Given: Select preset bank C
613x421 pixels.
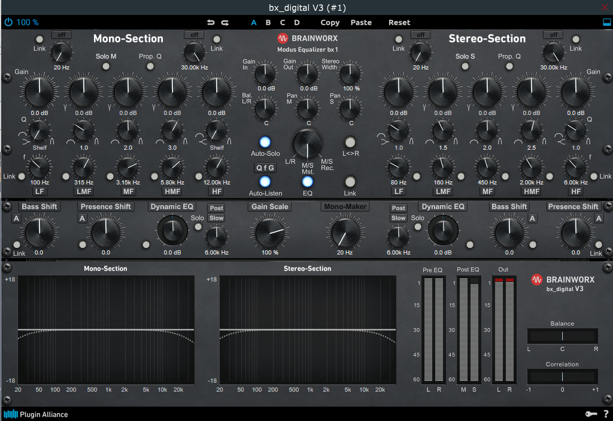Looking at the screenshot, I should [x=283, y=22].
